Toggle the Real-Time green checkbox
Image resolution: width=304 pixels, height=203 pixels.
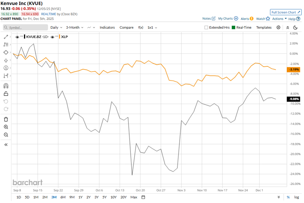tap(233, 27)
